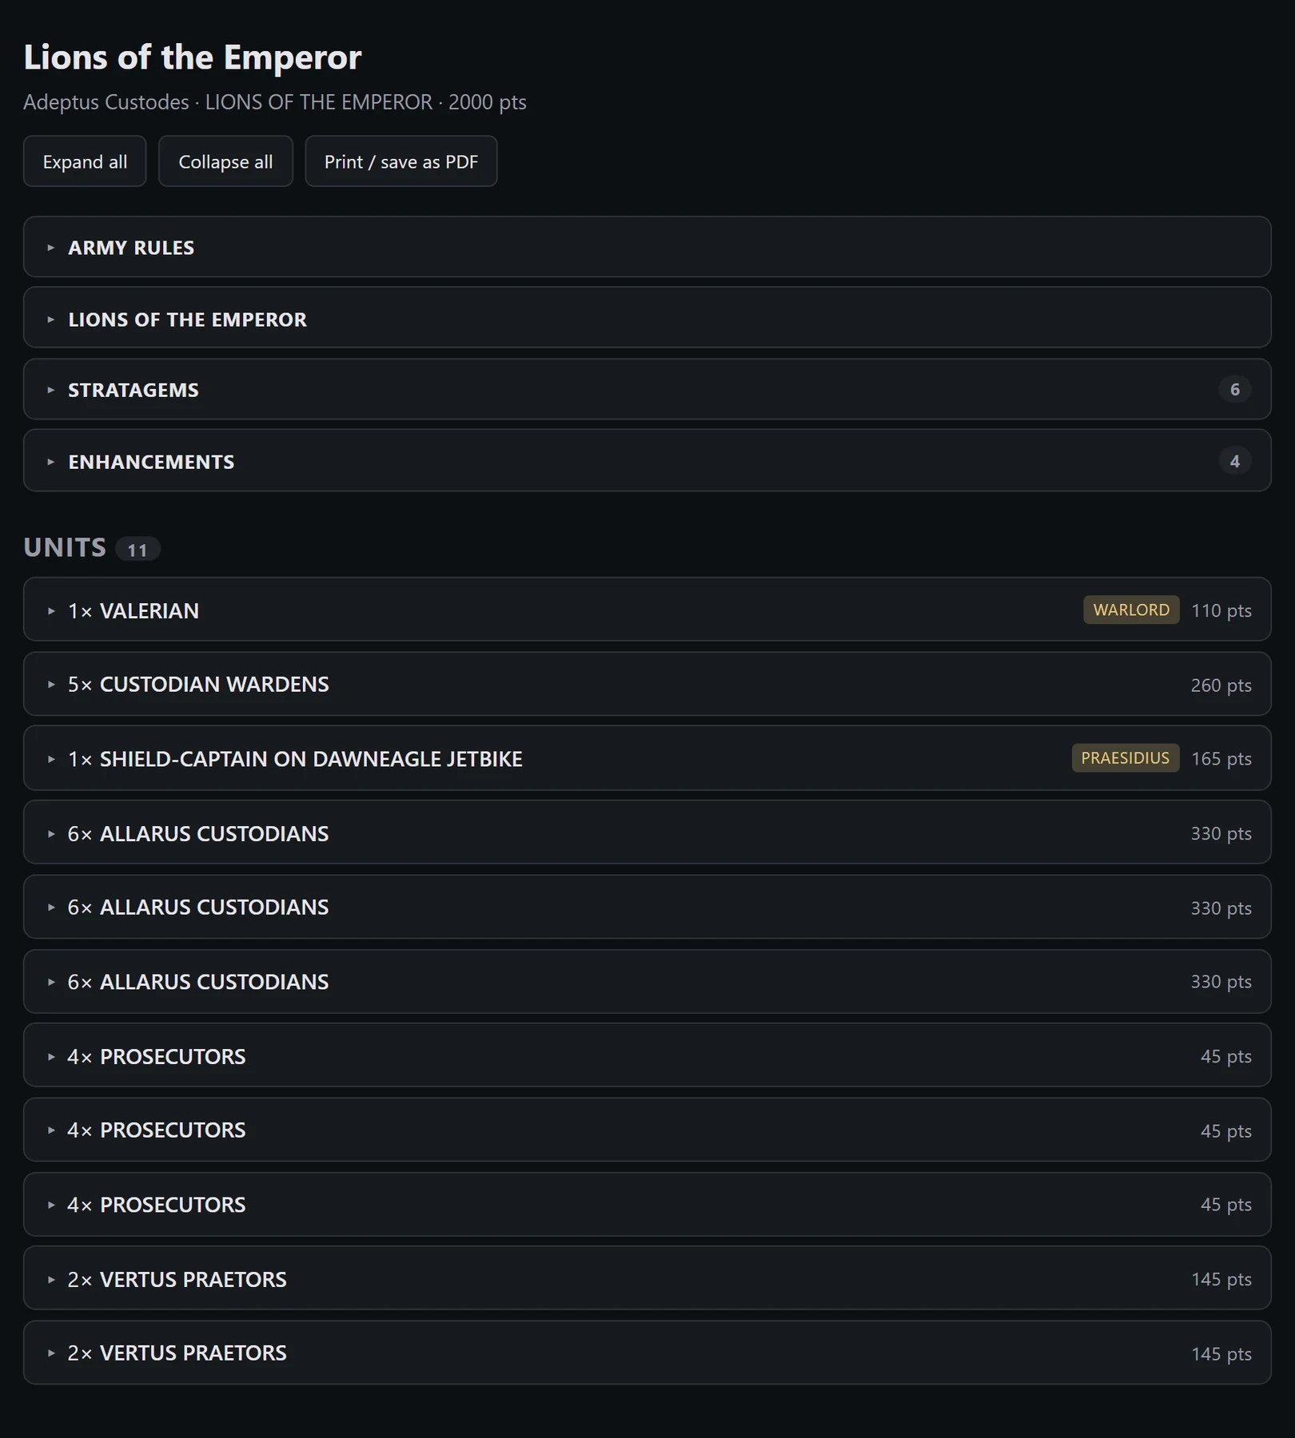Expand Shield-Captain on Dawneagle Jetbike entry
The height and width of the screenshot is (1438, 1295).
point(647,758)
